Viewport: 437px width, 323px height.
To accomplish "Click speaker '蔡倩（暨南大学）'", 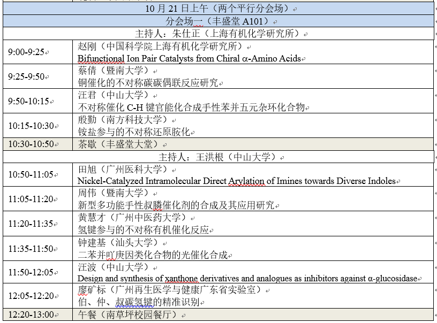I will click(115, 71).
